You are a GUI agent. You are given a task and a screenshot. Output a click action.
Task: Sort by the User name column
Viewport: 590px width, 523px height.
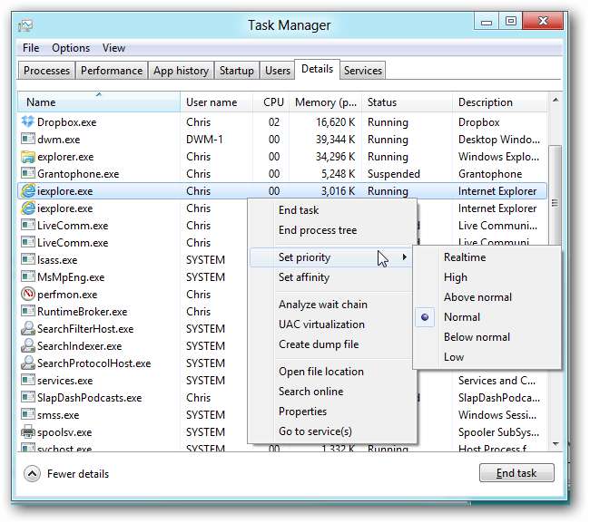pos(216,102)
